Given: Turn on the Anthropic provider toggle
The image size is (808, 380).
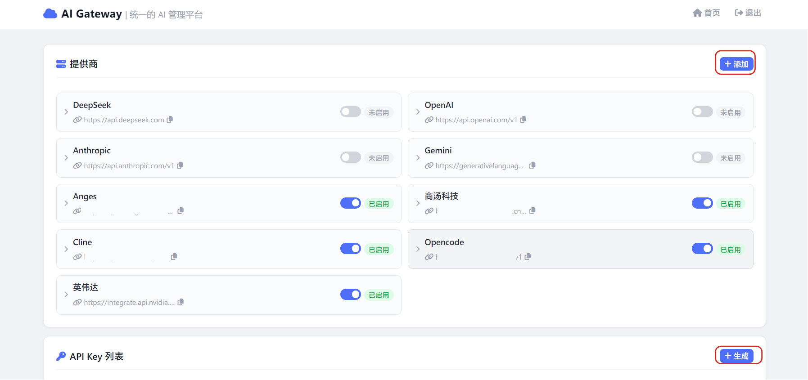Looking at the screenshot, I should coord(351,157).
